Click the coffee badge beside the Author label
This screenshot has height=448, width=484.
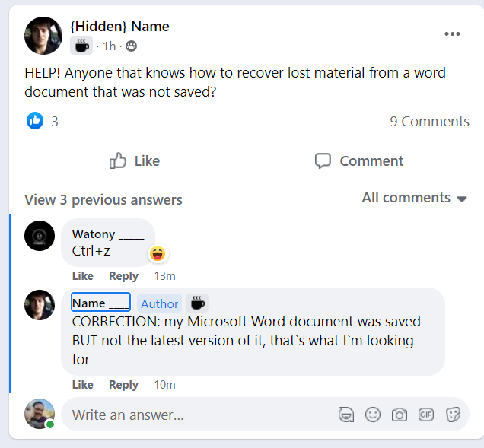pos(198,303)
